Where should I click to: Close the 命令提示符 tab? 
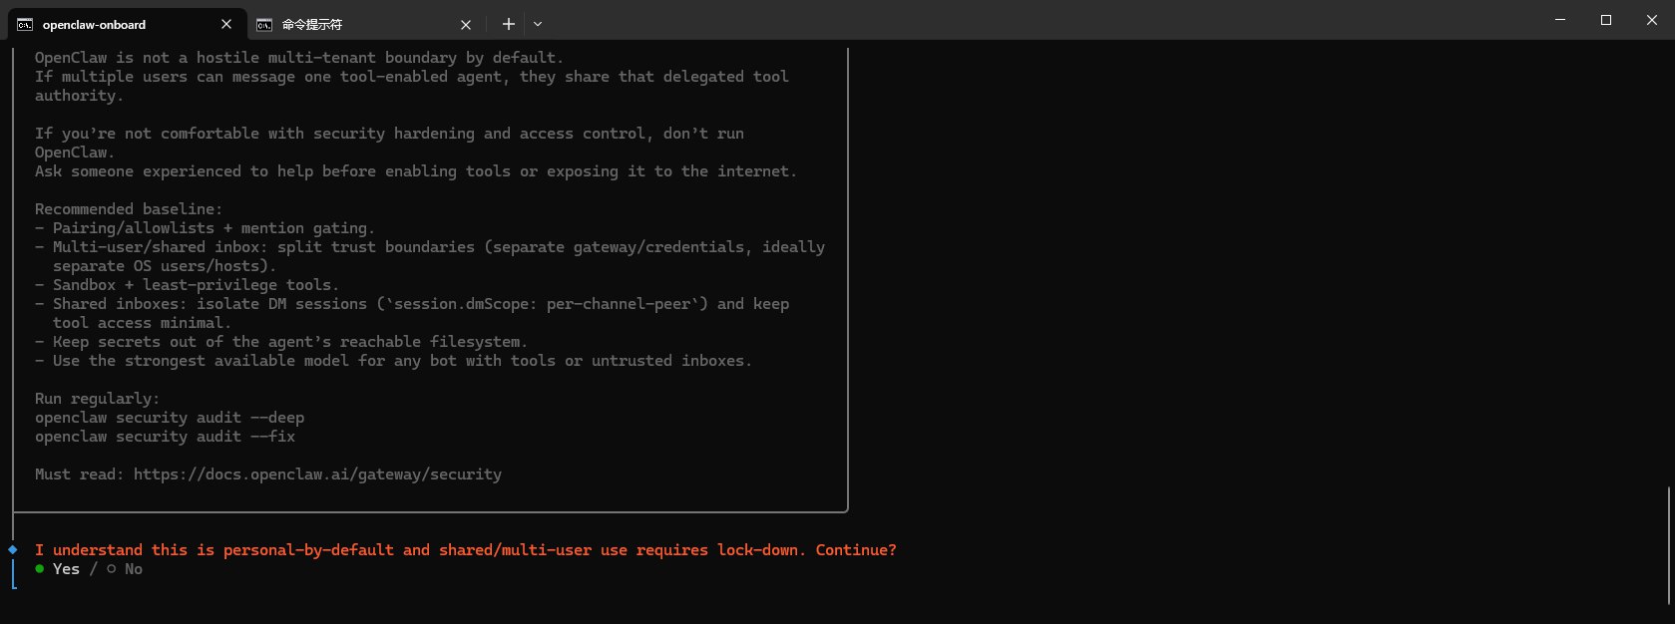(466, 24)
